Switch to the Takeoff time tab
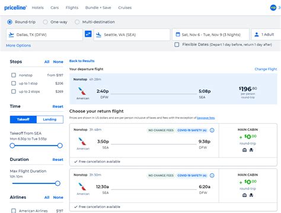 pyautogui.click(x=23, y=120)
